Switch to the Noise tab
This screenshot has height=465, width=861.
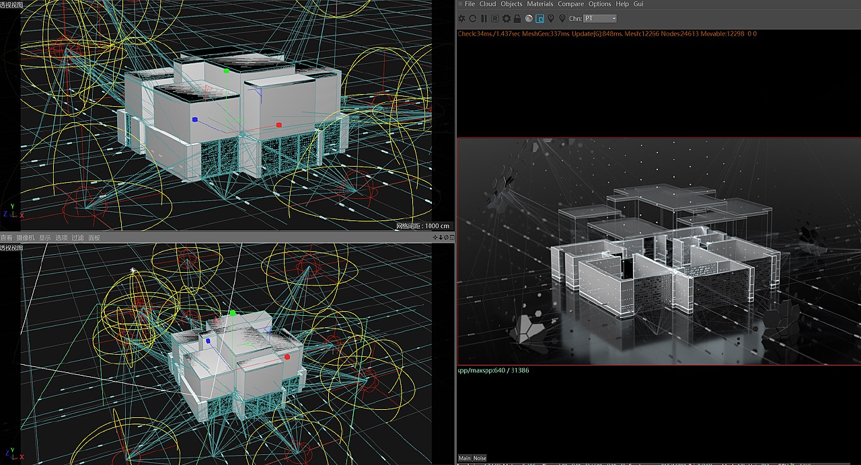click(480, 458)
